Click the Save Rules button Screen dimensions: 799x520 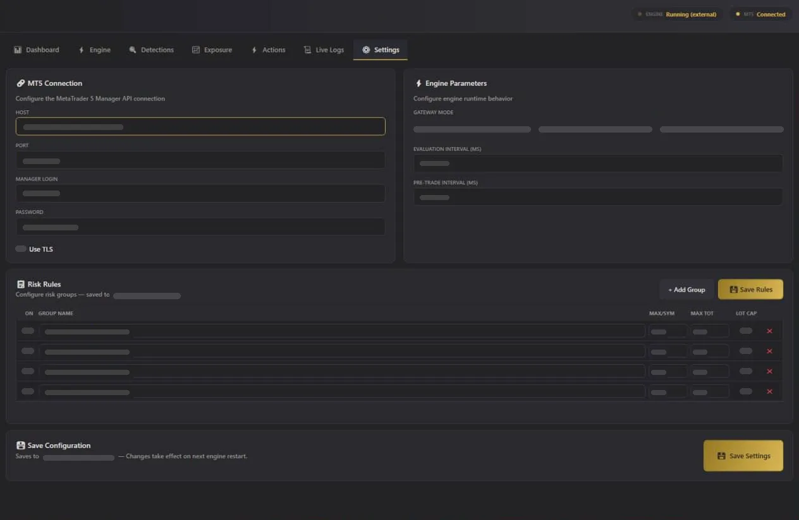(751, 290)
